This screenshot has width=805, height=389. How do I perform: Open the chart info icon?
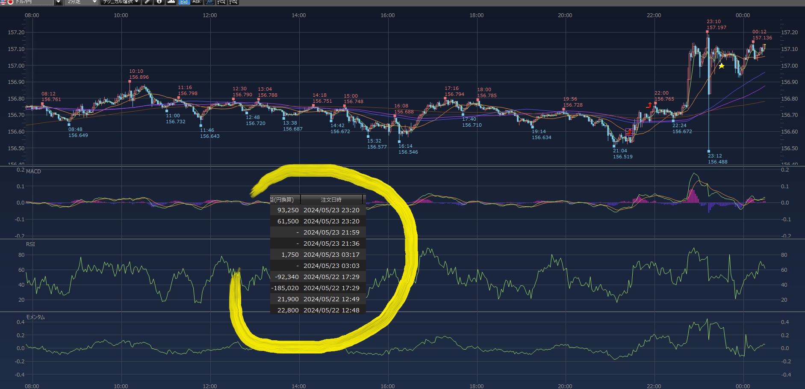pos(159,2)
